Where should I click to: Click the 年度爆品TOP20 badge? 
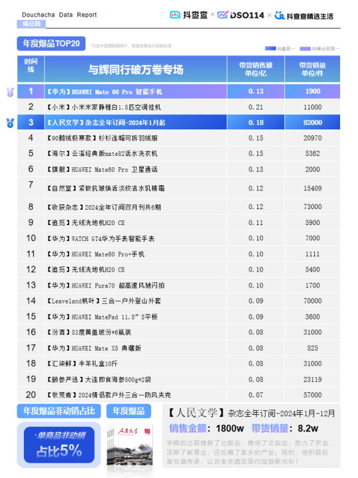click(51, 44)
